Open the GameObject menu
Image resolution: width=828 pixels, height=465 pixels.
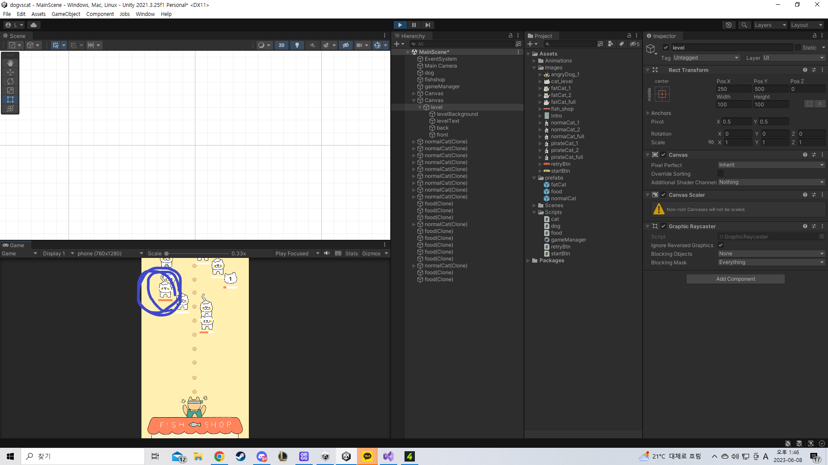click(66, 14)
